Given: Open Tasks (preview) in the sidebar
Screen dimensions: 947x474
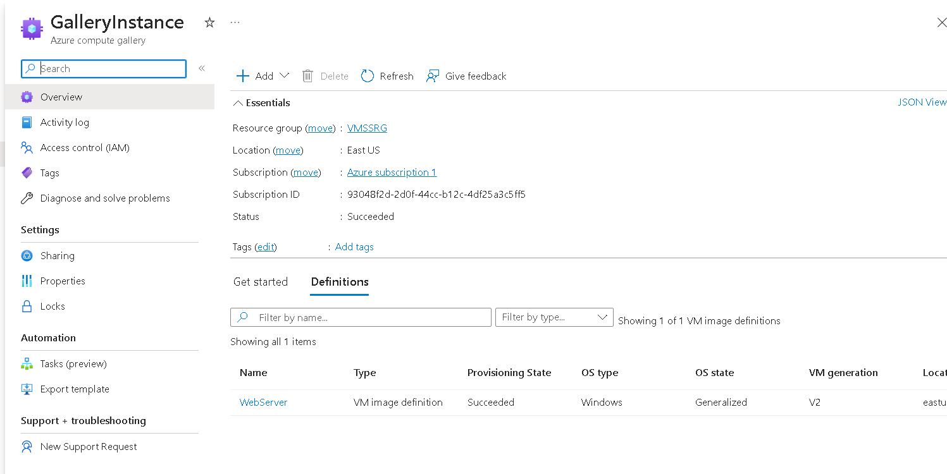Looking at the screenshot, I should [x=71, y=363].
